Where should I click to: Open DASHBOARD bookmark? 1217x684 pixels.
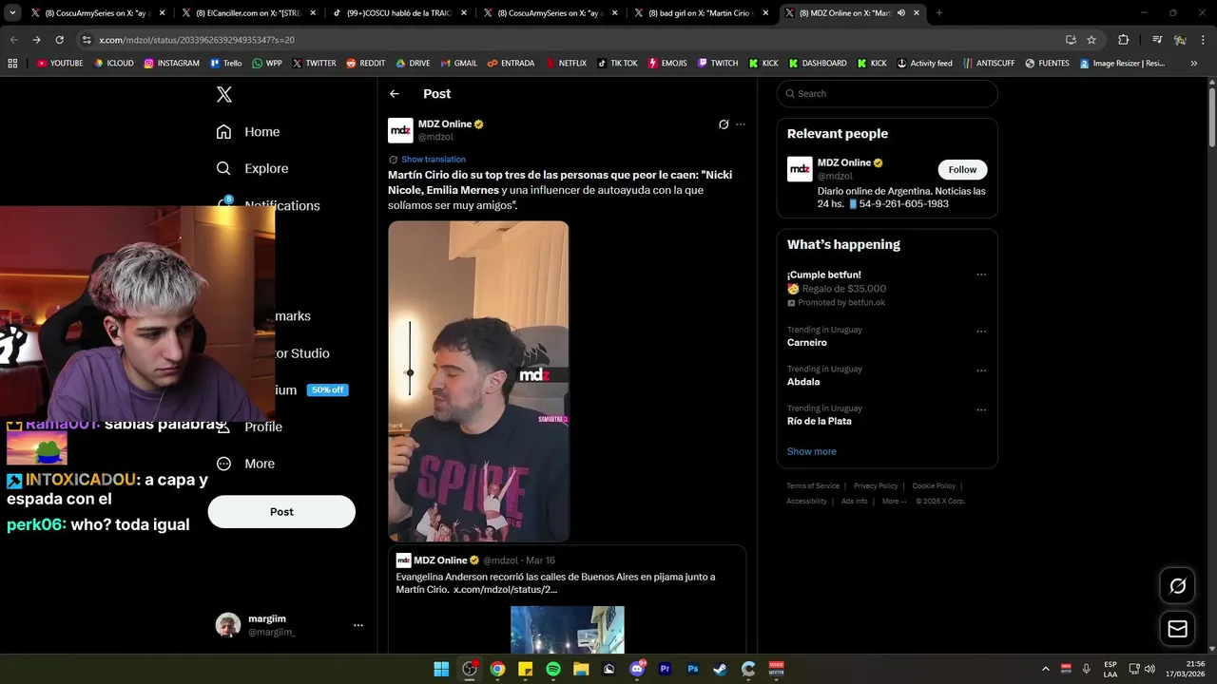817,64
